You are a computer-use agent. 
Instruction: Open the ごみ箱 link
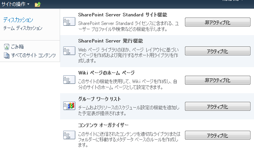coord(17,47)
